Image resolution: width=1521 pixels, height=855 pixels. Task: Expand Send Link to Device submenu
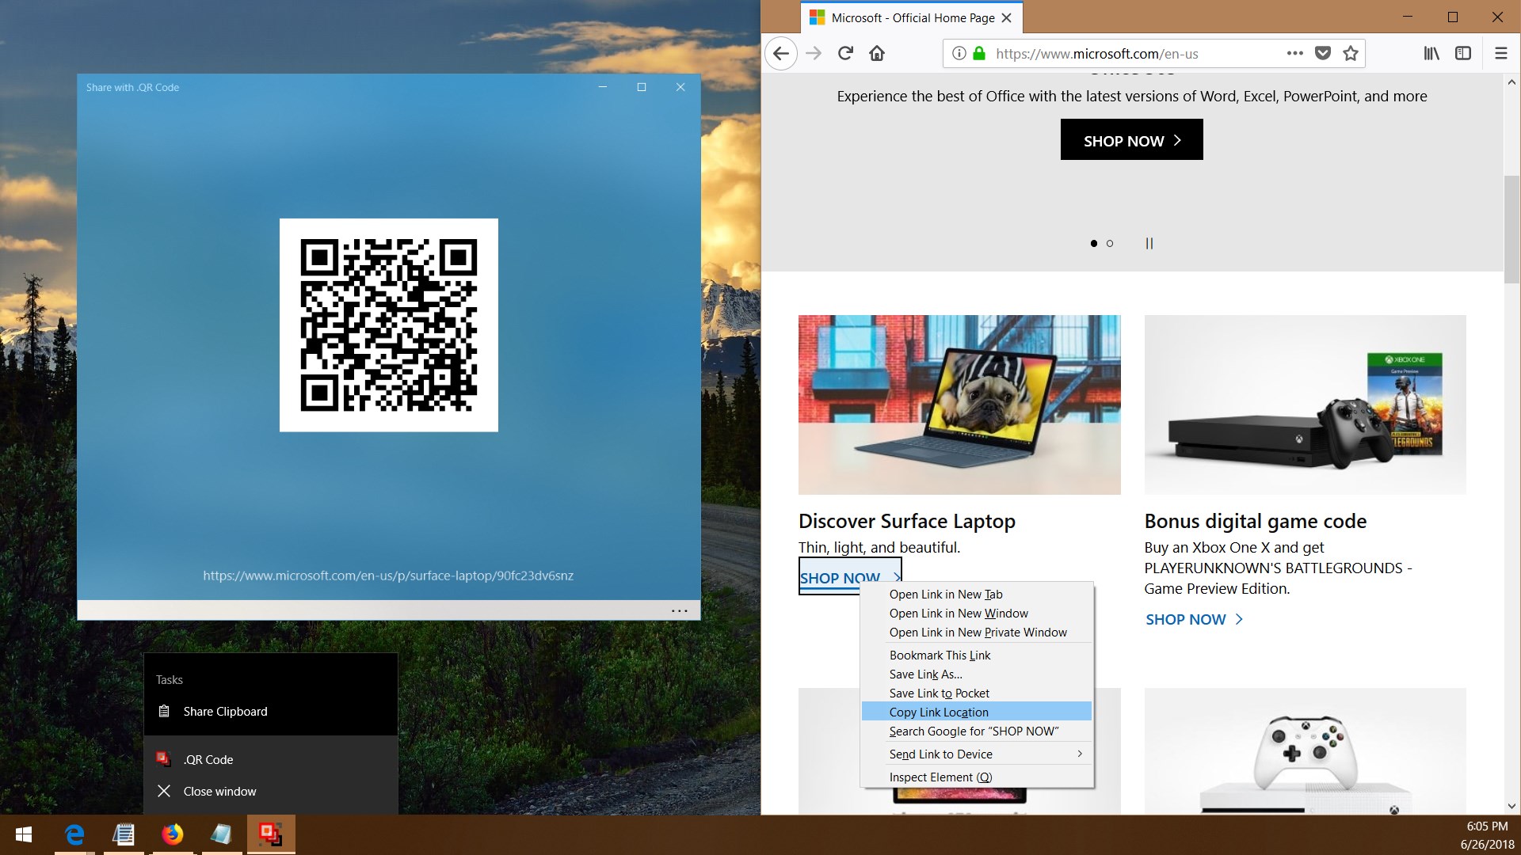pos(1078,754)
